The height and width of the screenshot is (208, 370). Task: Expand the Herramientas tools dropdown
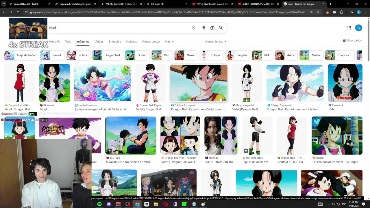(216, 42)
